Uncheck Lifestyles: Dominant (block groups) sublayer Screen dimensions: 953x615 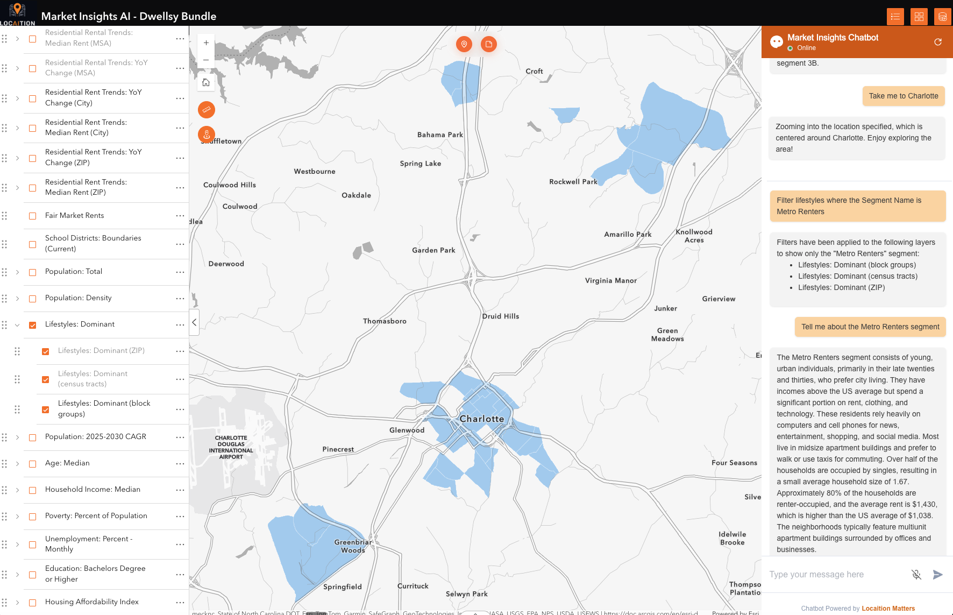point(46,409)
